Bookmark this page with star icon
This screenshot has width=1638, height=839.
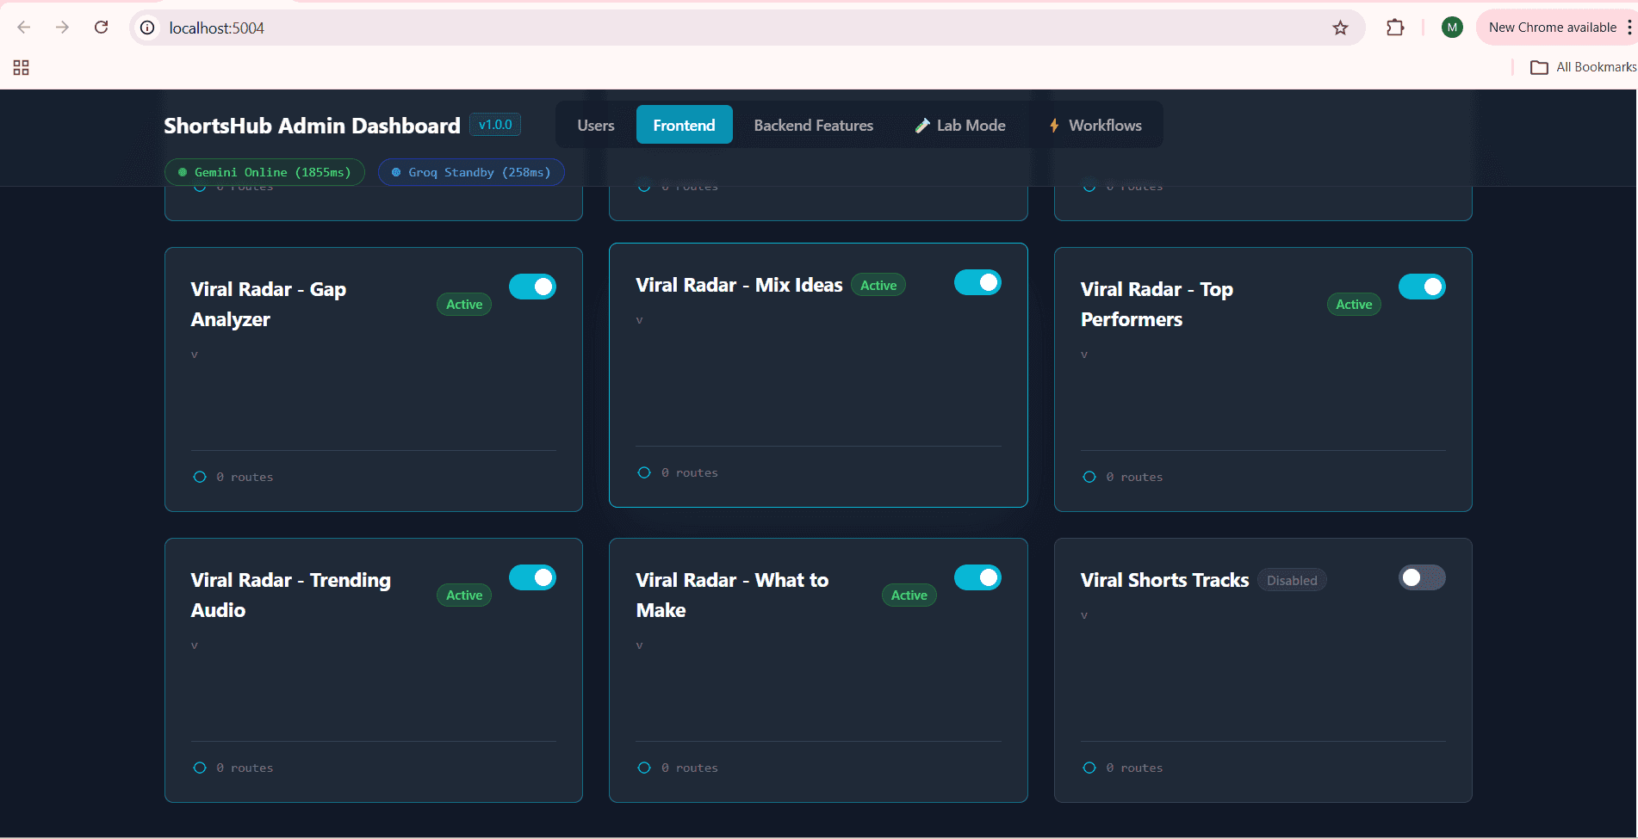1340,28
